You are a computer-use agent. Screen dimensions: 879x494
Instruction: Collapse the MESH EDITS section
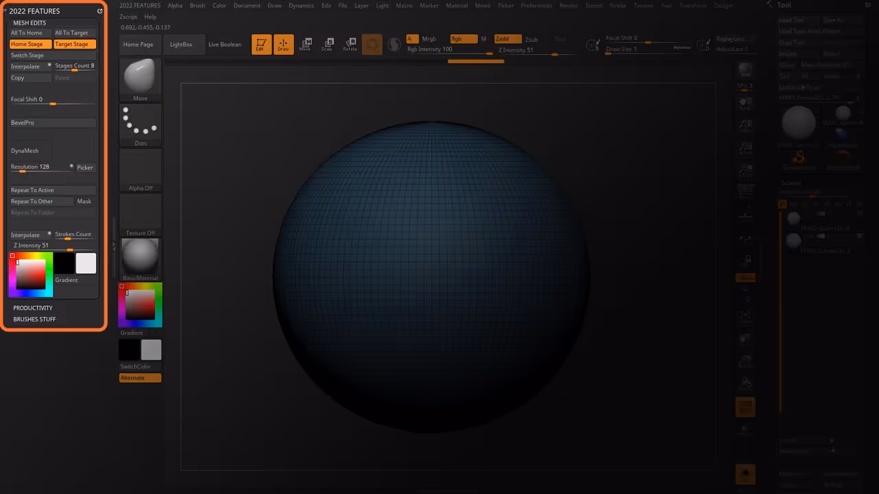[x=30, y=23]
